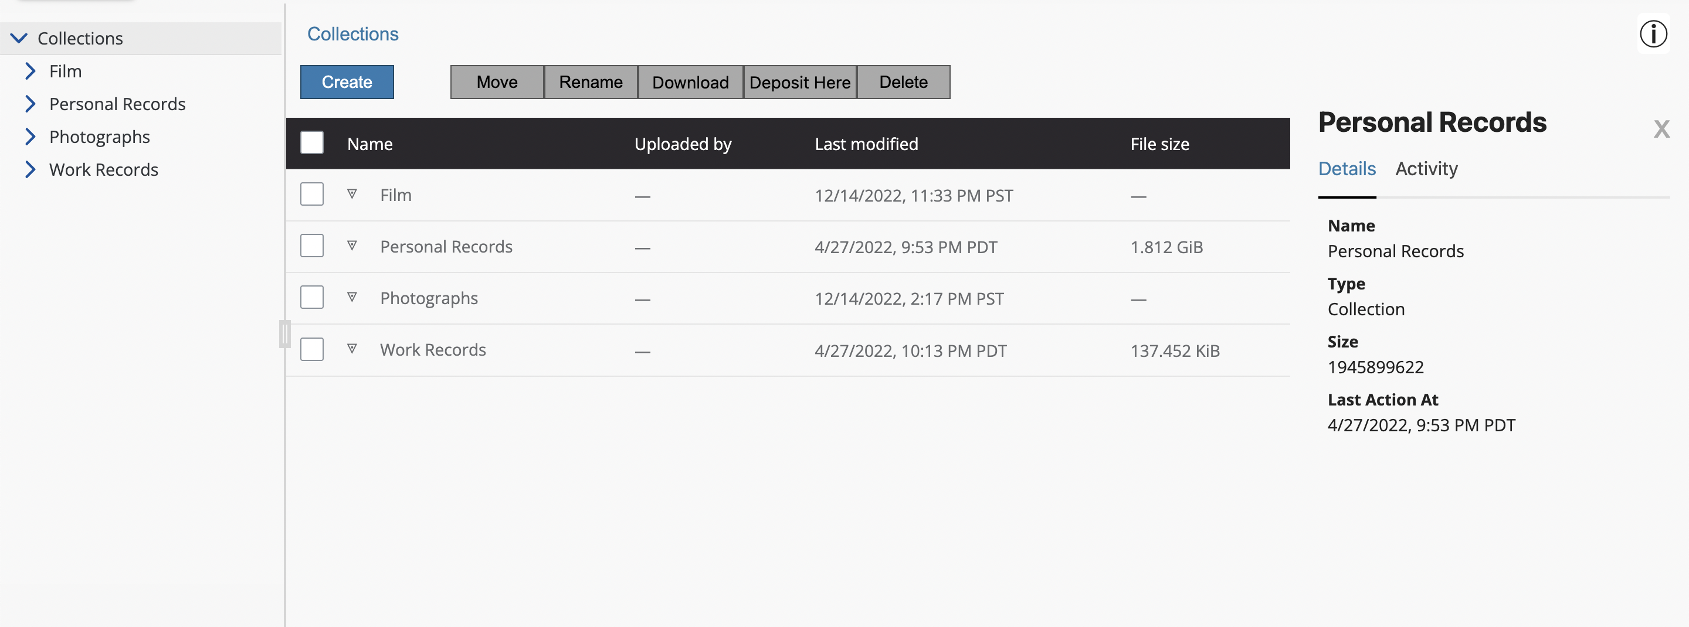The height and width of the screenshot is (627, 1689).
Task: Open the Details tab
Action: click(1347, 169)
